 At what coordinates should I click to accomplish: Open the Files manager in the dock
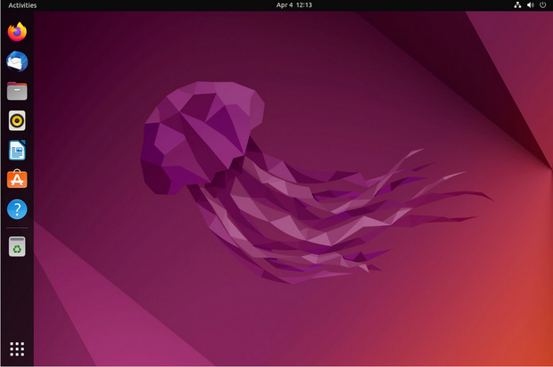coord(17,91)
